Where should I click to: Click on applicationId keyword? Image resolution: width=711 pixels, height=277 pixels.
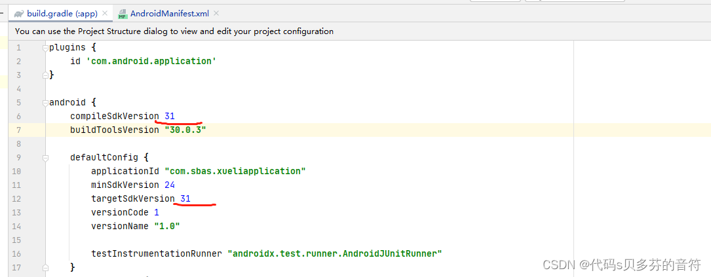[125, 172]
